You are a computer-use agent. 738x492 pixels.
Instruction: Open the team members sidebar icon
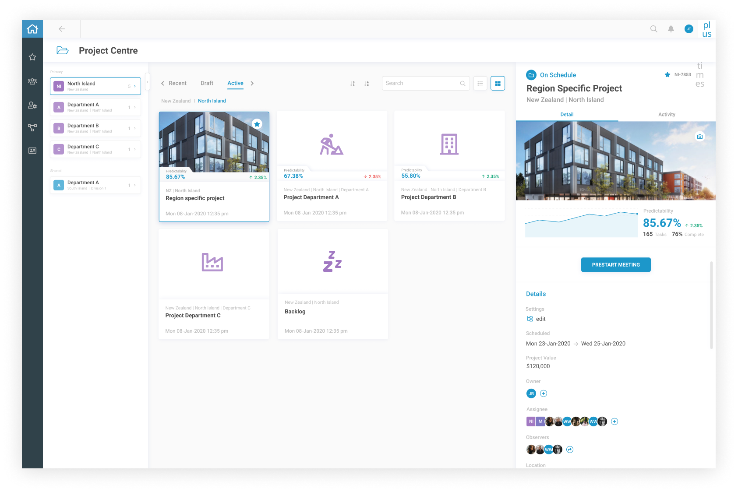click(32, 81)
